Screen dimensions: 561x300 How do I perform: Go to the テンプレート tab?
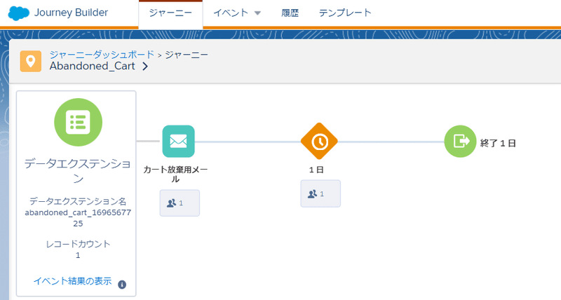[x=345, y=13]
